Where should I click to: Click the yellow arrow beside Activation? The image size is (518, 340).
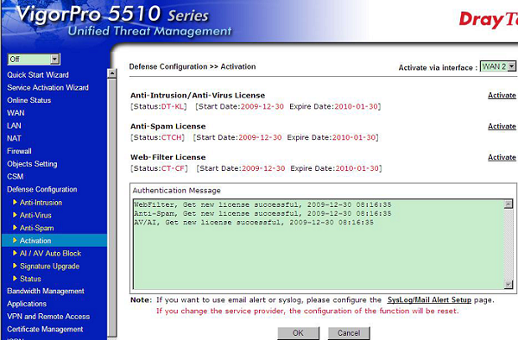15,240
